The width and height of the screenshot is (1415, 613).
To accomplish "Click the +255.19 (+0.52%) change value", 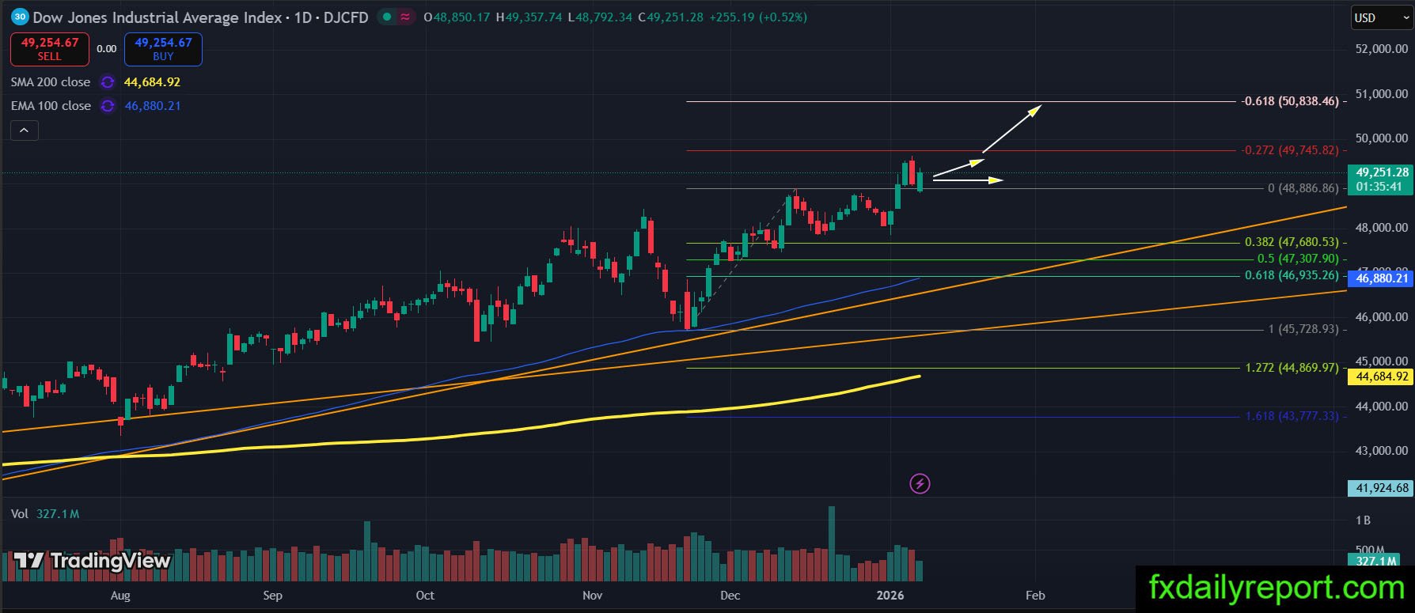I will tap(757, 17).
